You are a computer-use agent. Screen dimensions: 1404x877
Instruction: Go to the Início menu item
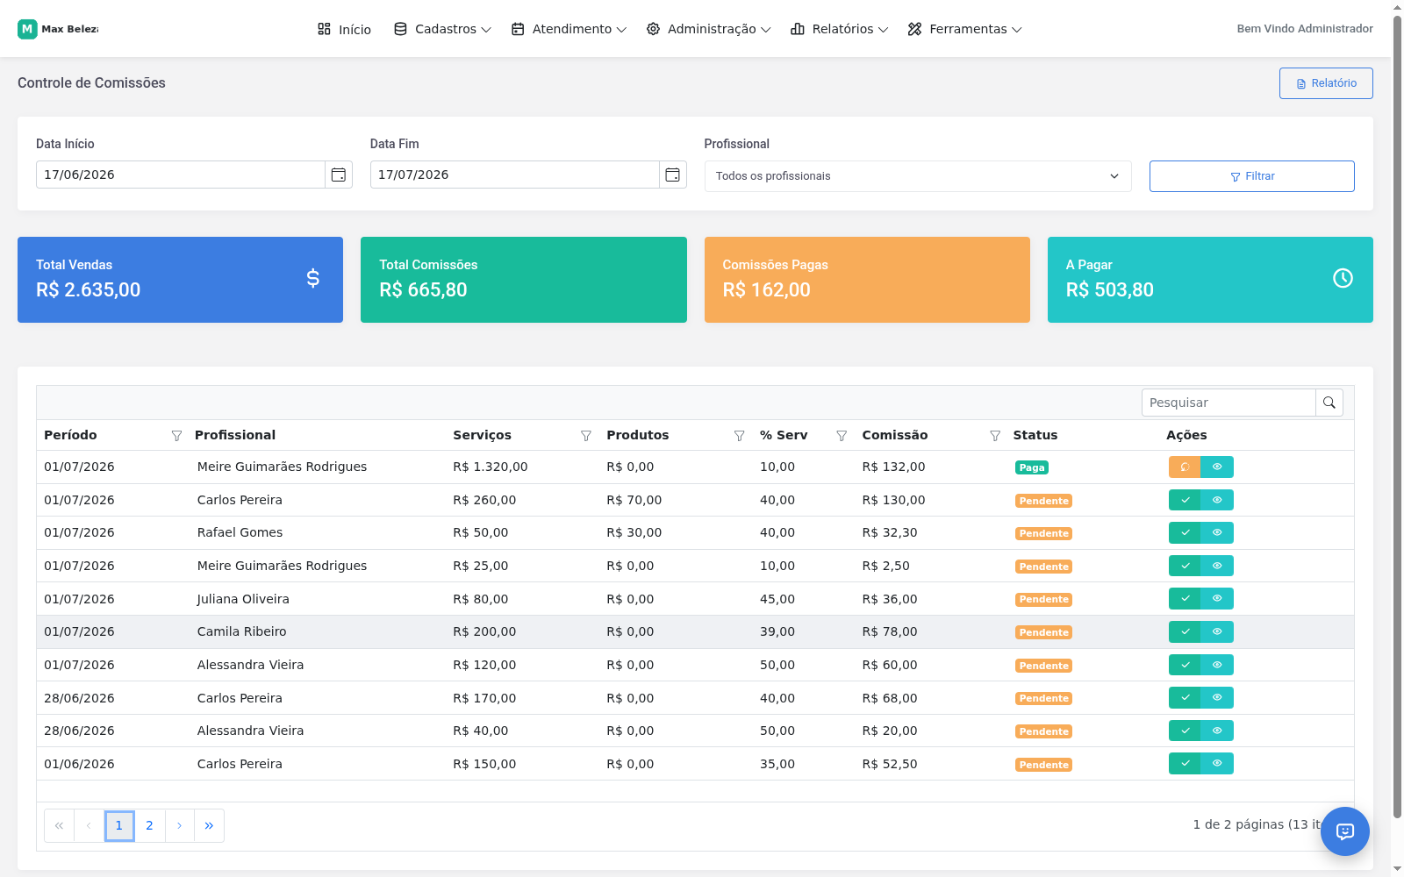344,29
